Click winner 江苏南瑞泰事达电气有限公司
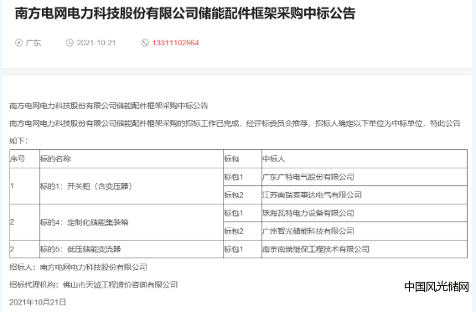476x312 pixels. click(312, 195)
